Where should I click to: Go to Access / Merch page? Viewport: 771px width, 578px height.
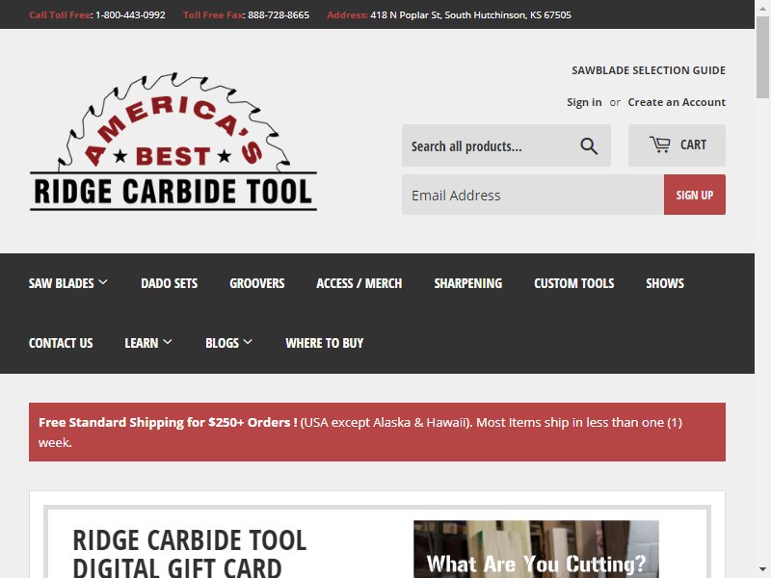pyautogui.click(x=359, y=283)
